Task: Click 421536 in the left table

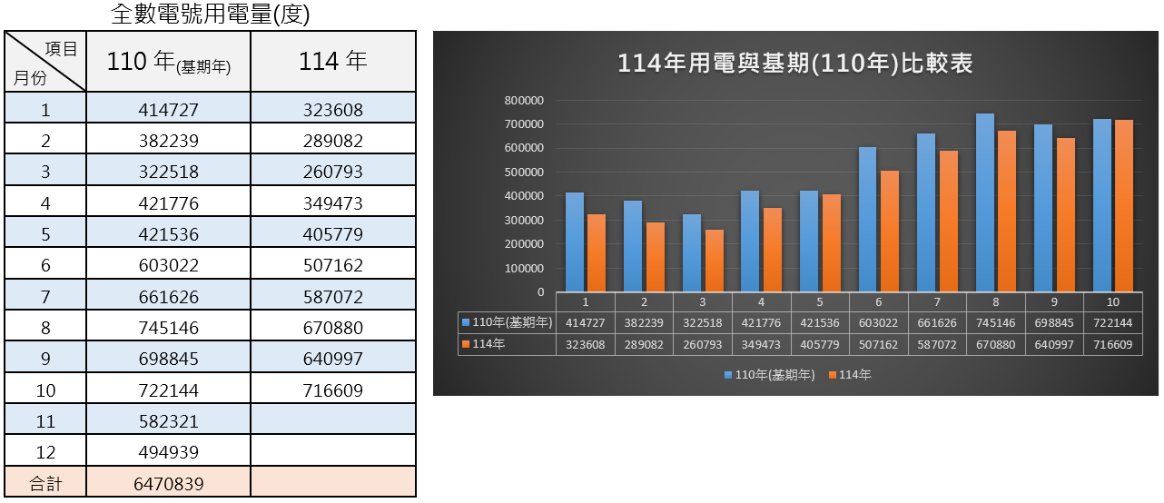Action: (x=169, y=234)
